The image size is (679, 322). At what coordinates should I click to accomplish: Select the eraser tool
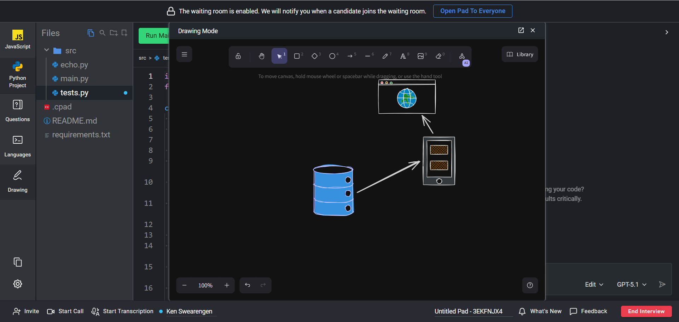coord(439,56)
